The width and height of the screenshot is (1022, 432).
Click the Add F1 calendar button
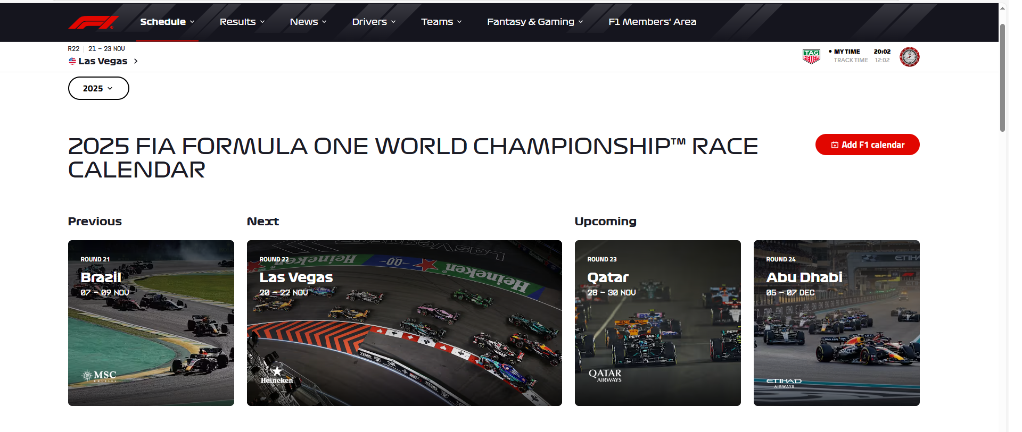click(x=867, y=145)
